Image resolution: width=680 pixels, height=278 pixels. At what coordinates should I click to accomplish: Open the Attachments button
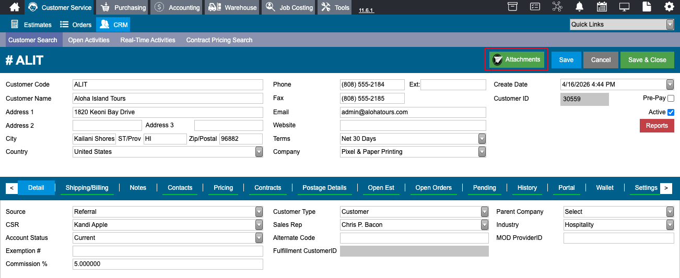pyautogui.click(x=517, y=60)
